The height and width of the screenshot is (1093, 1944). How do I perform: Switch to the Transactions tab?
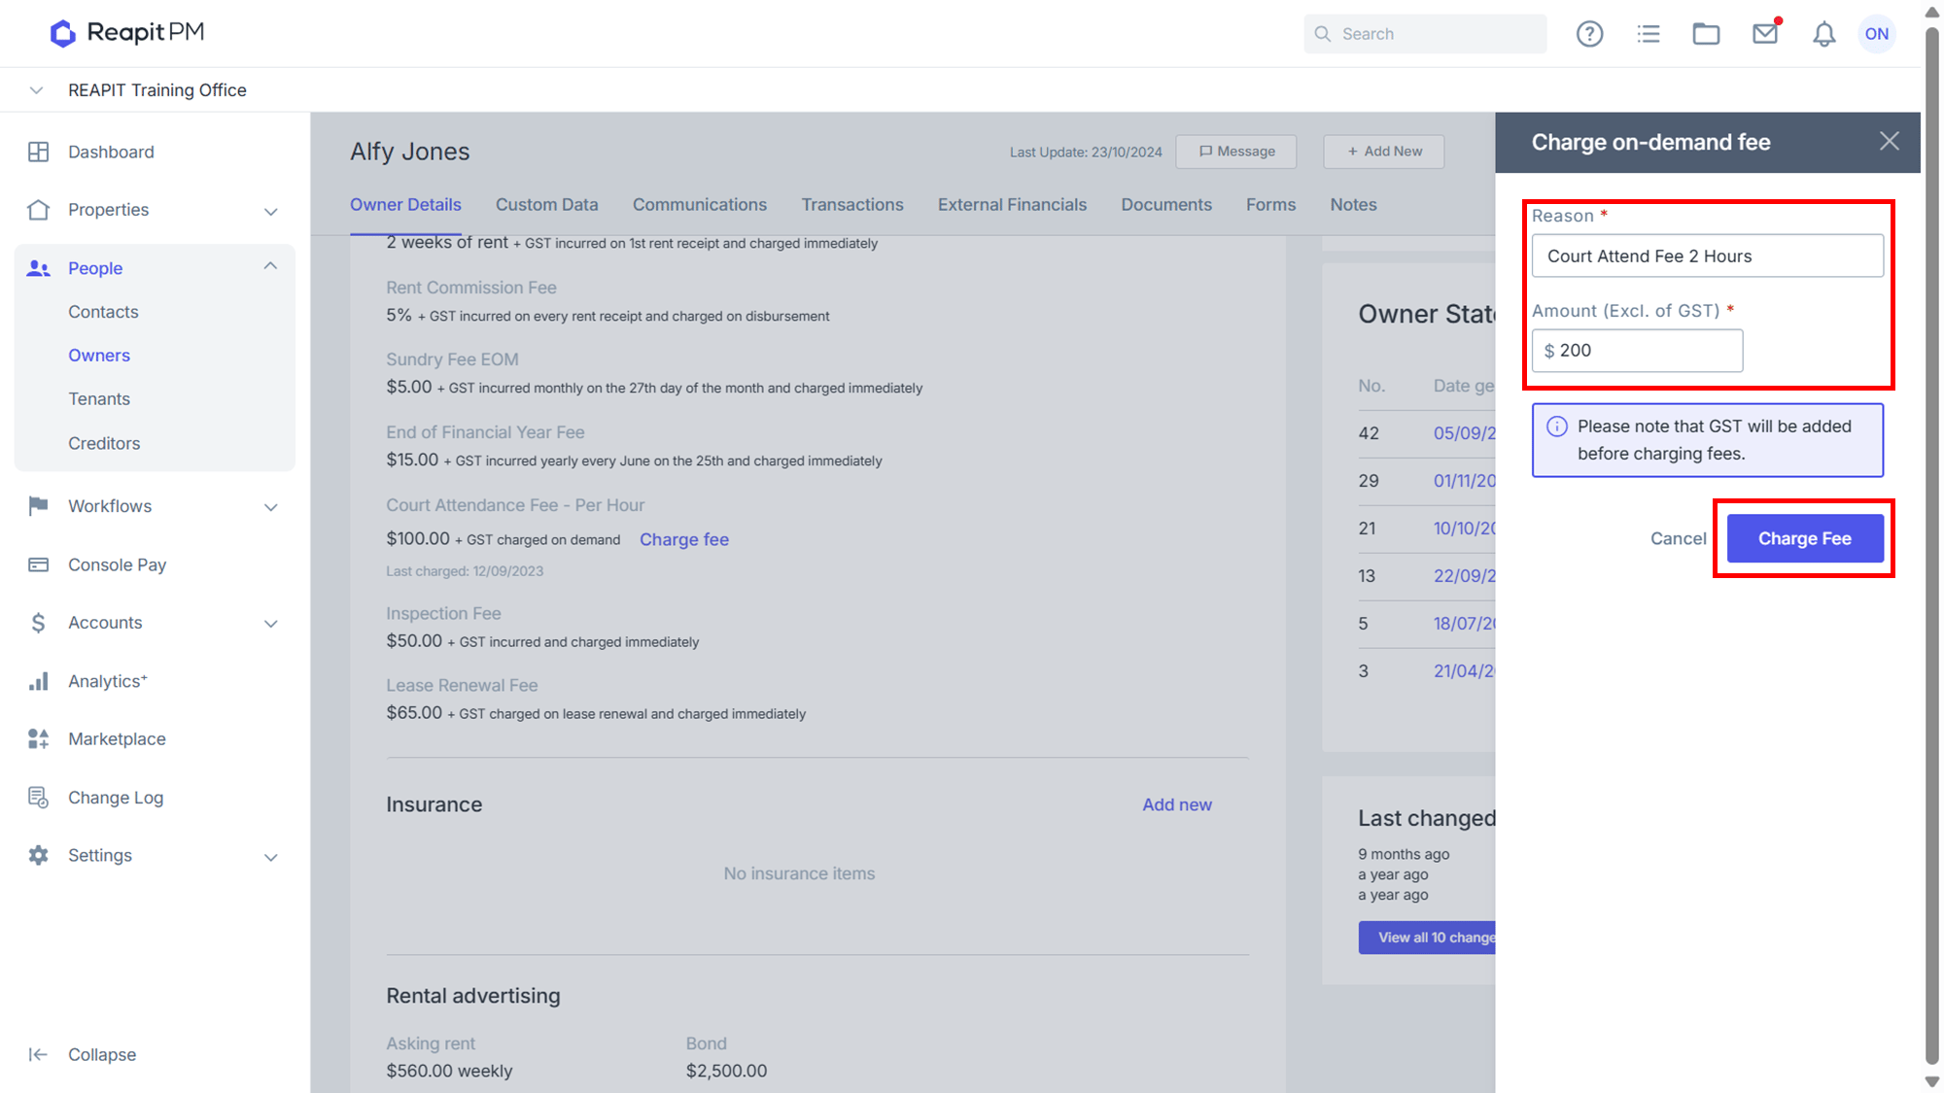852,205
